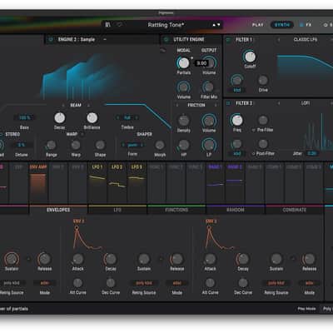Click the Utility Filter Mix knob

click(x=208, y=87)
